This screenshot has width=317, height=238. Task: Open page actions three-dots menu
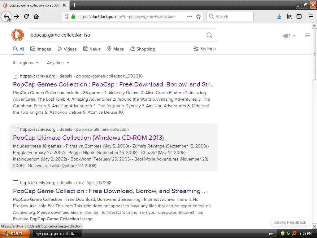[x=190, y=16]
